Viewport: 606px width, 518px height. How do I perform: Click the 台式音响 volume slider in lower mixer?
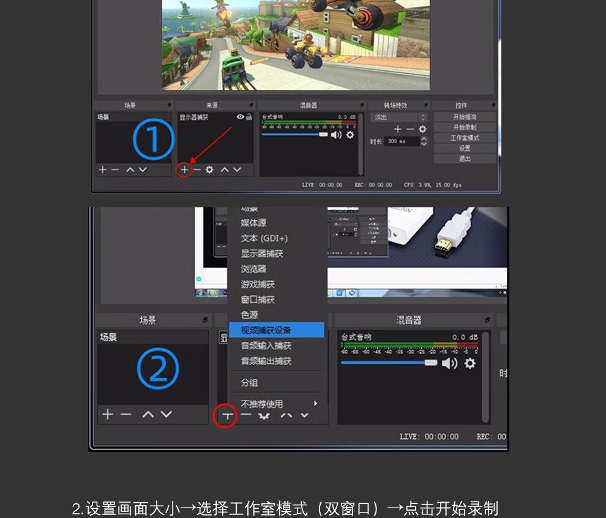pos(387,363)
